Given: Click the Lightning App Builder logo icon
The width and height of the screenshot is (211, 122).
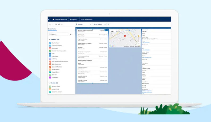Looking at the screenshot, I should point(53,19).
